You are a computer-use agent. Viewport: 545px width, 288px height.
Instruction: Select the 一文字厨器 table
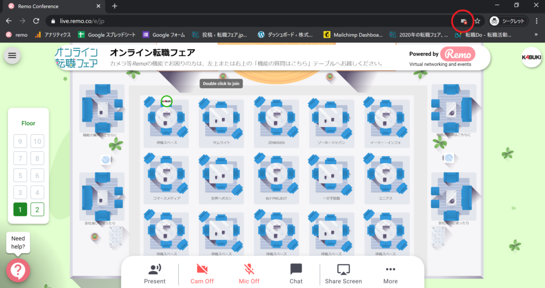(331, 179)
